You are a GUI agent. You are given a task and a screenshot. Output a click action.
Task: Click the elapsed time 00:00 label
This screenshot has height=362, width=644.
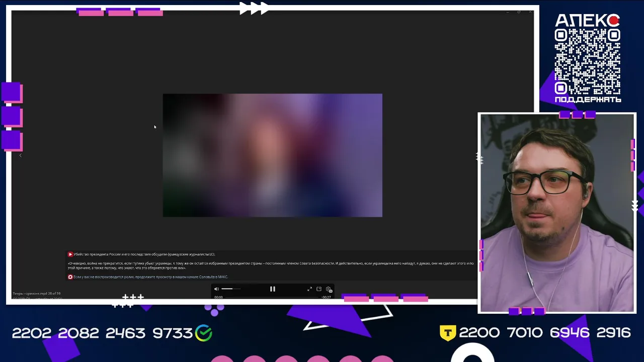(218, 297)
